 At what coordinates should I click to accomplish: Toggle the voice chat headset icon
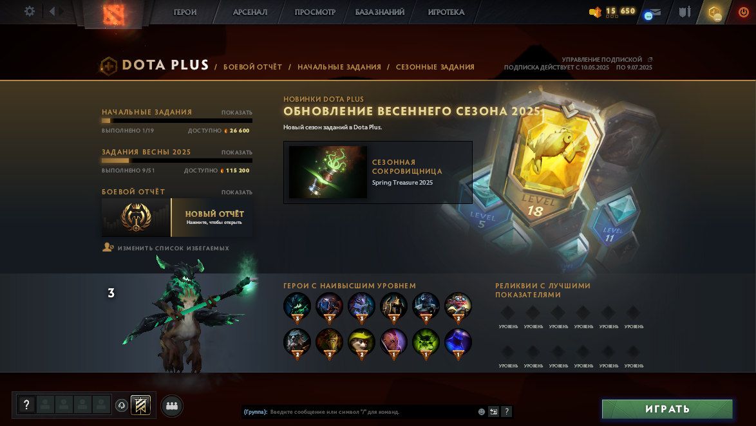coord(122,405)
